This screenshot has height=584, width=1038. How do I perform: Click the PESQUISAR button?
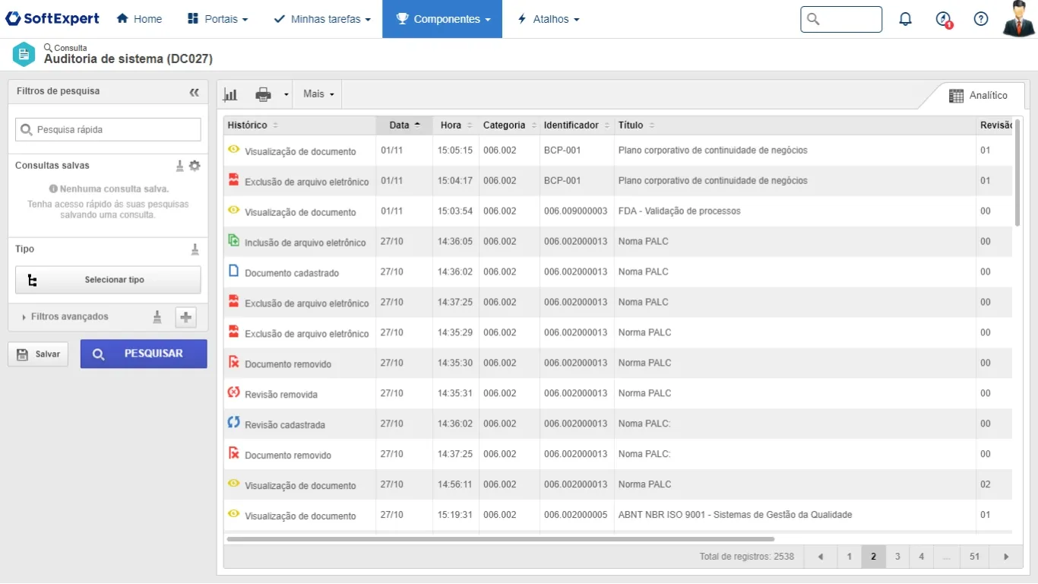point(144,354)
